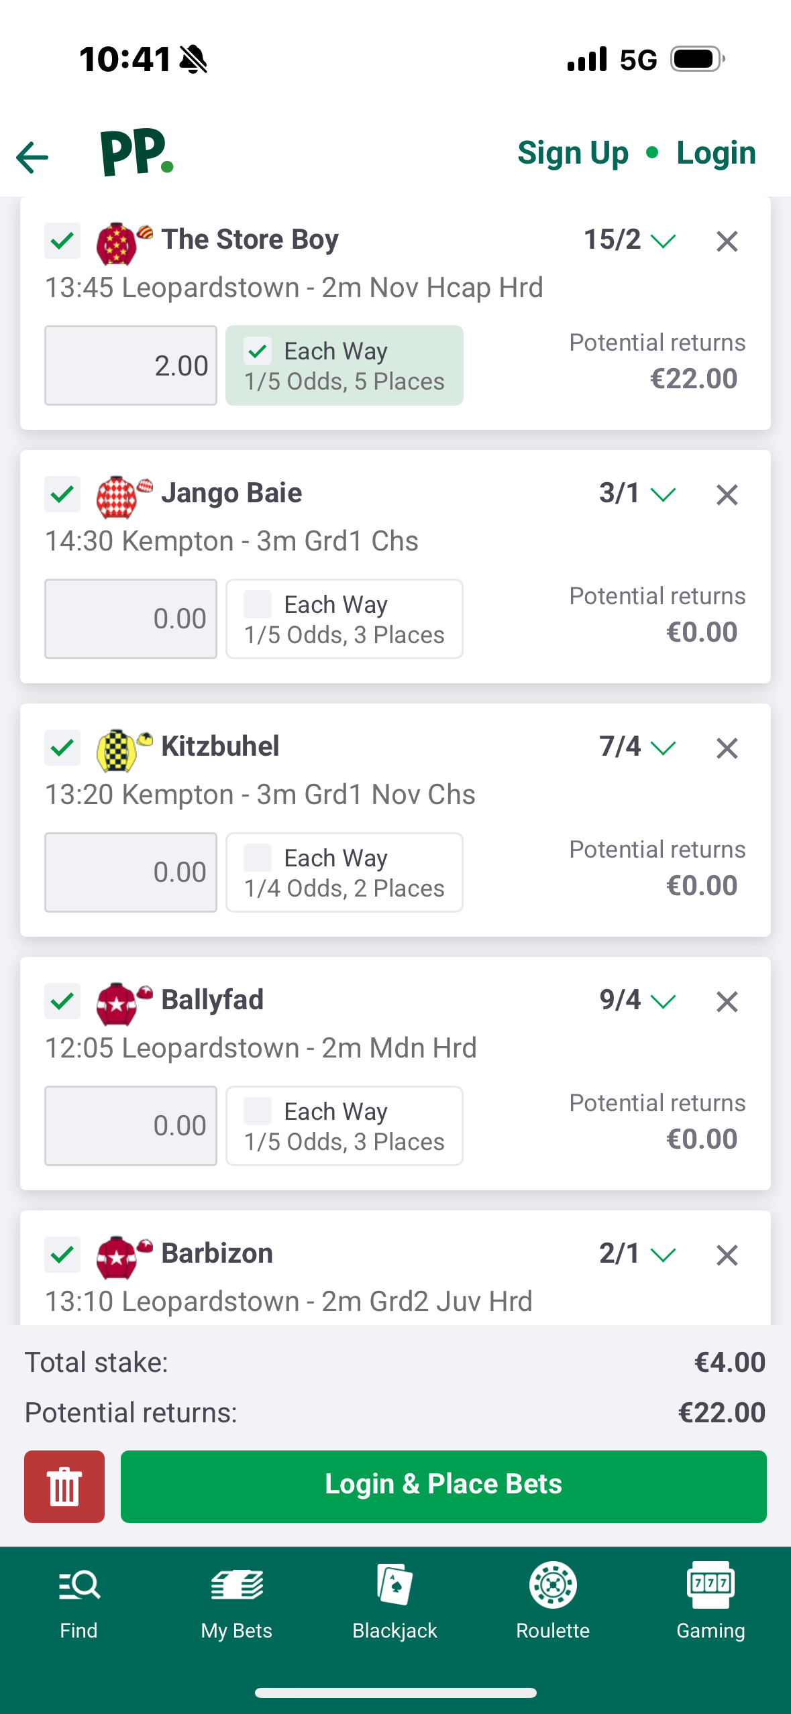Tap the back arrow icon
The width and height of the screenshot is (791, 1714).
coord(32,158)
